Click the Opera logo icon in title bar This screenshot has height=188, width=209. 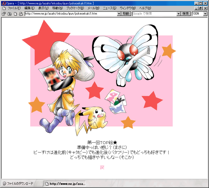pyautogui.click(x=4, y=3)
